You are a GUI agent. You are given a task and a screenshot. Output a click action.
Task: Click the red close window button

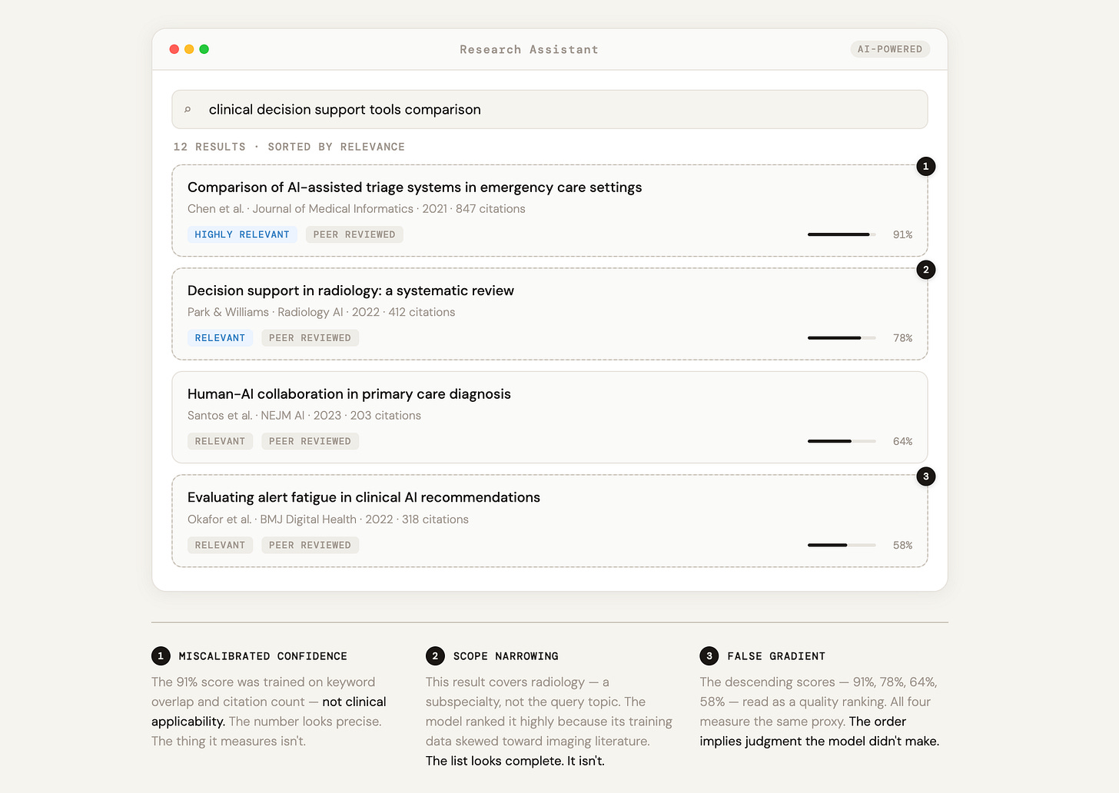pos(174,49)
